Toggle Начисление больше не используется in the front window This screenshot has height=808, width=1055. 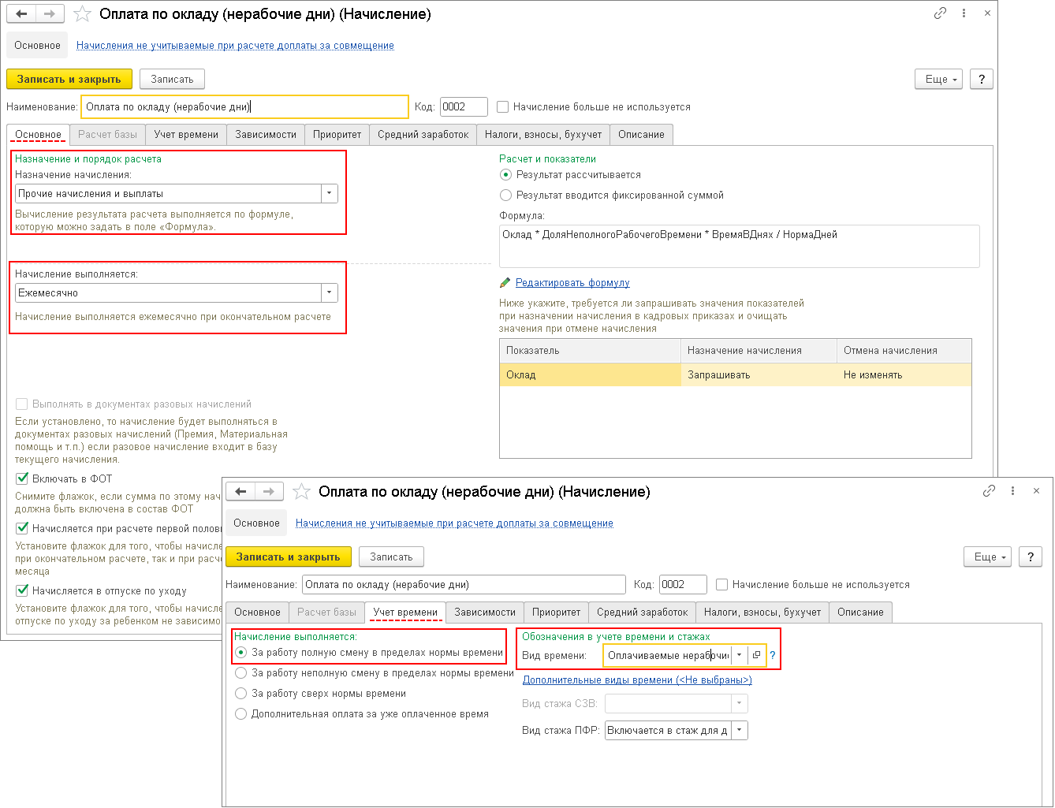click(721, 585)
